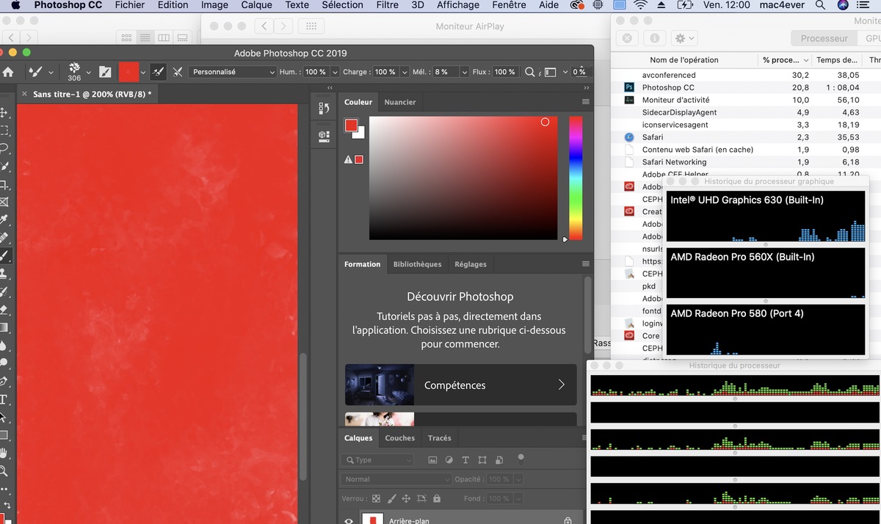Toggle the smart object filter icon
This screenshot has width=881, height=524.
(499, 460)
